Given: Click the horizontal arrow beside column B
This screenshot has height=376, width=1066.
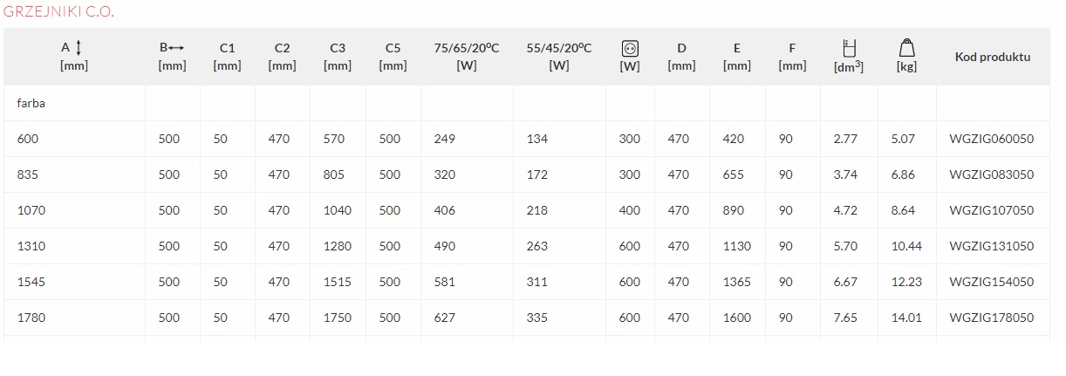Looking at the screenshot, I should 177,48.
